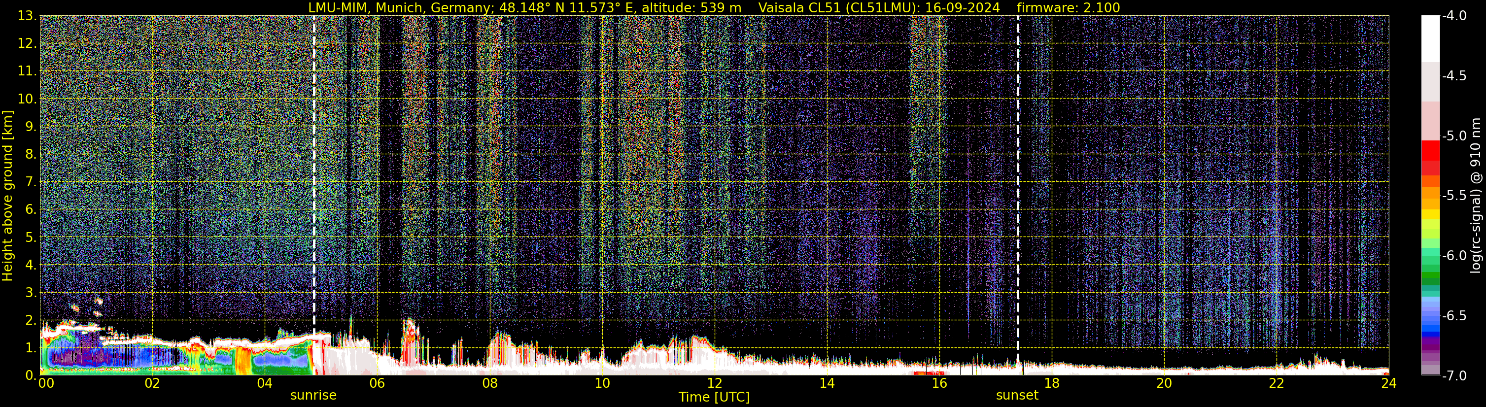Click the height axis tick label '13.'

[27, 16]
